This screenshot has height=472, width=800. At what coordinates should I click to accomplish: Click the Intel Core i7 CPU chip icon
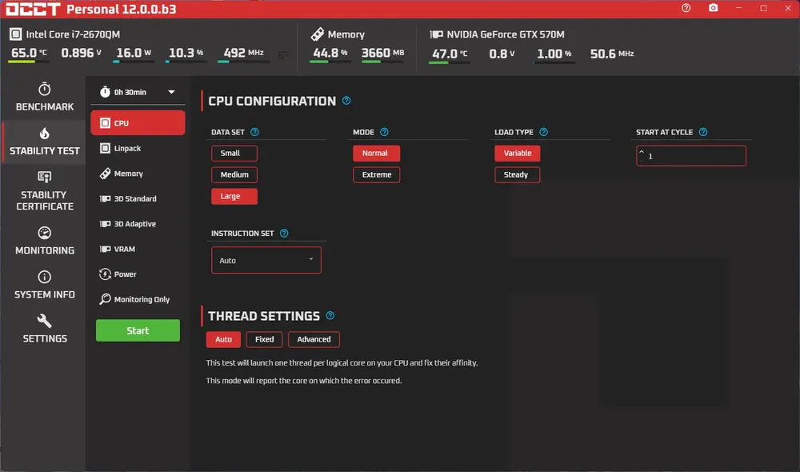[16, 34]
